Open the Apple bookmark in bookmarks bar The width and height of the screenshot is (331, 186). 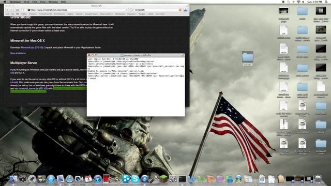click(x=70, y=14)
